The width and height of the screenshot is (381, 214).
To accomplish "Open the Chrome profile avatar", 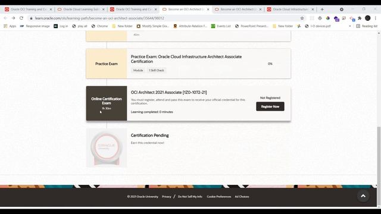I will pyautogui.click(x=368, y=18).
